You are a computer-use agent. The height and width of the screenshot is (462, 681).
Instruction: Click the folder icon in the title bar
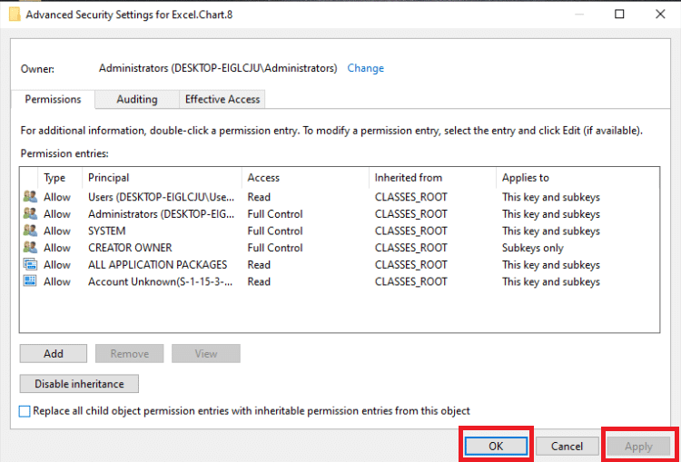tap(15, 15)
